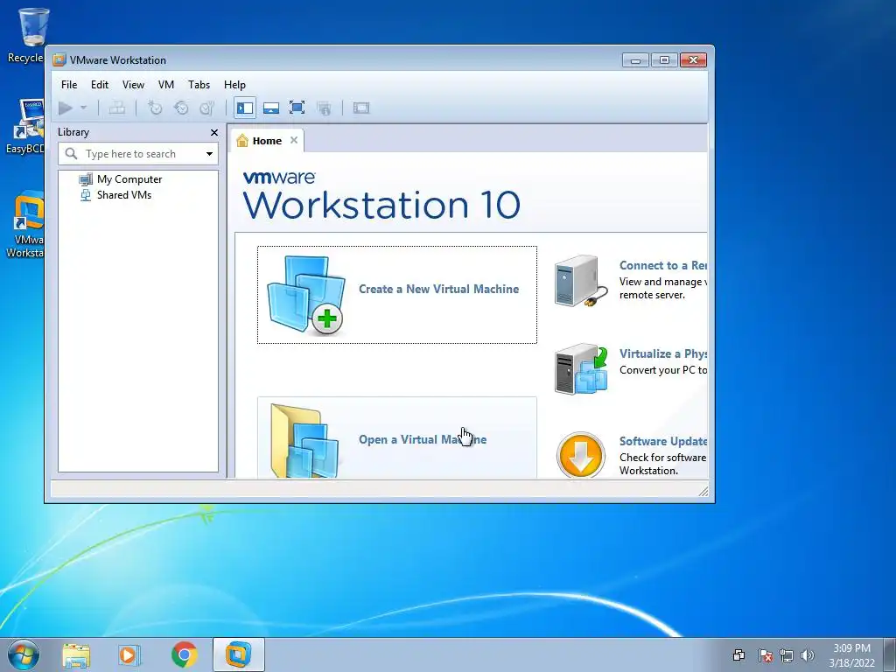Toggle the thumbnail bar toolbar button
Image resolution: width=896 pixels, height=672 pixels.
(x=271, y=108)
